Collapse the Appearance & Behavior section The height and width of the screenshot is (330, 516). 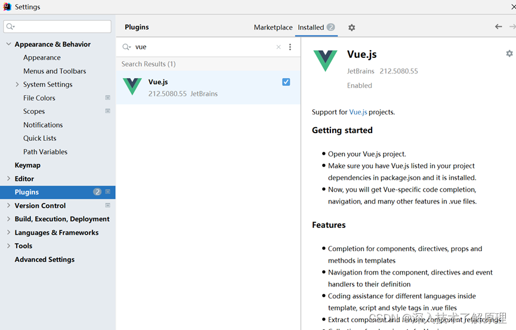pos(8,44)
